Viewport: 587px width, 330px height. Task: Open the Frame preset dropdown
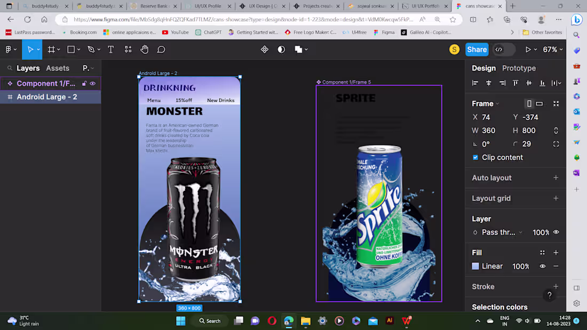click(x=496, y=103)
